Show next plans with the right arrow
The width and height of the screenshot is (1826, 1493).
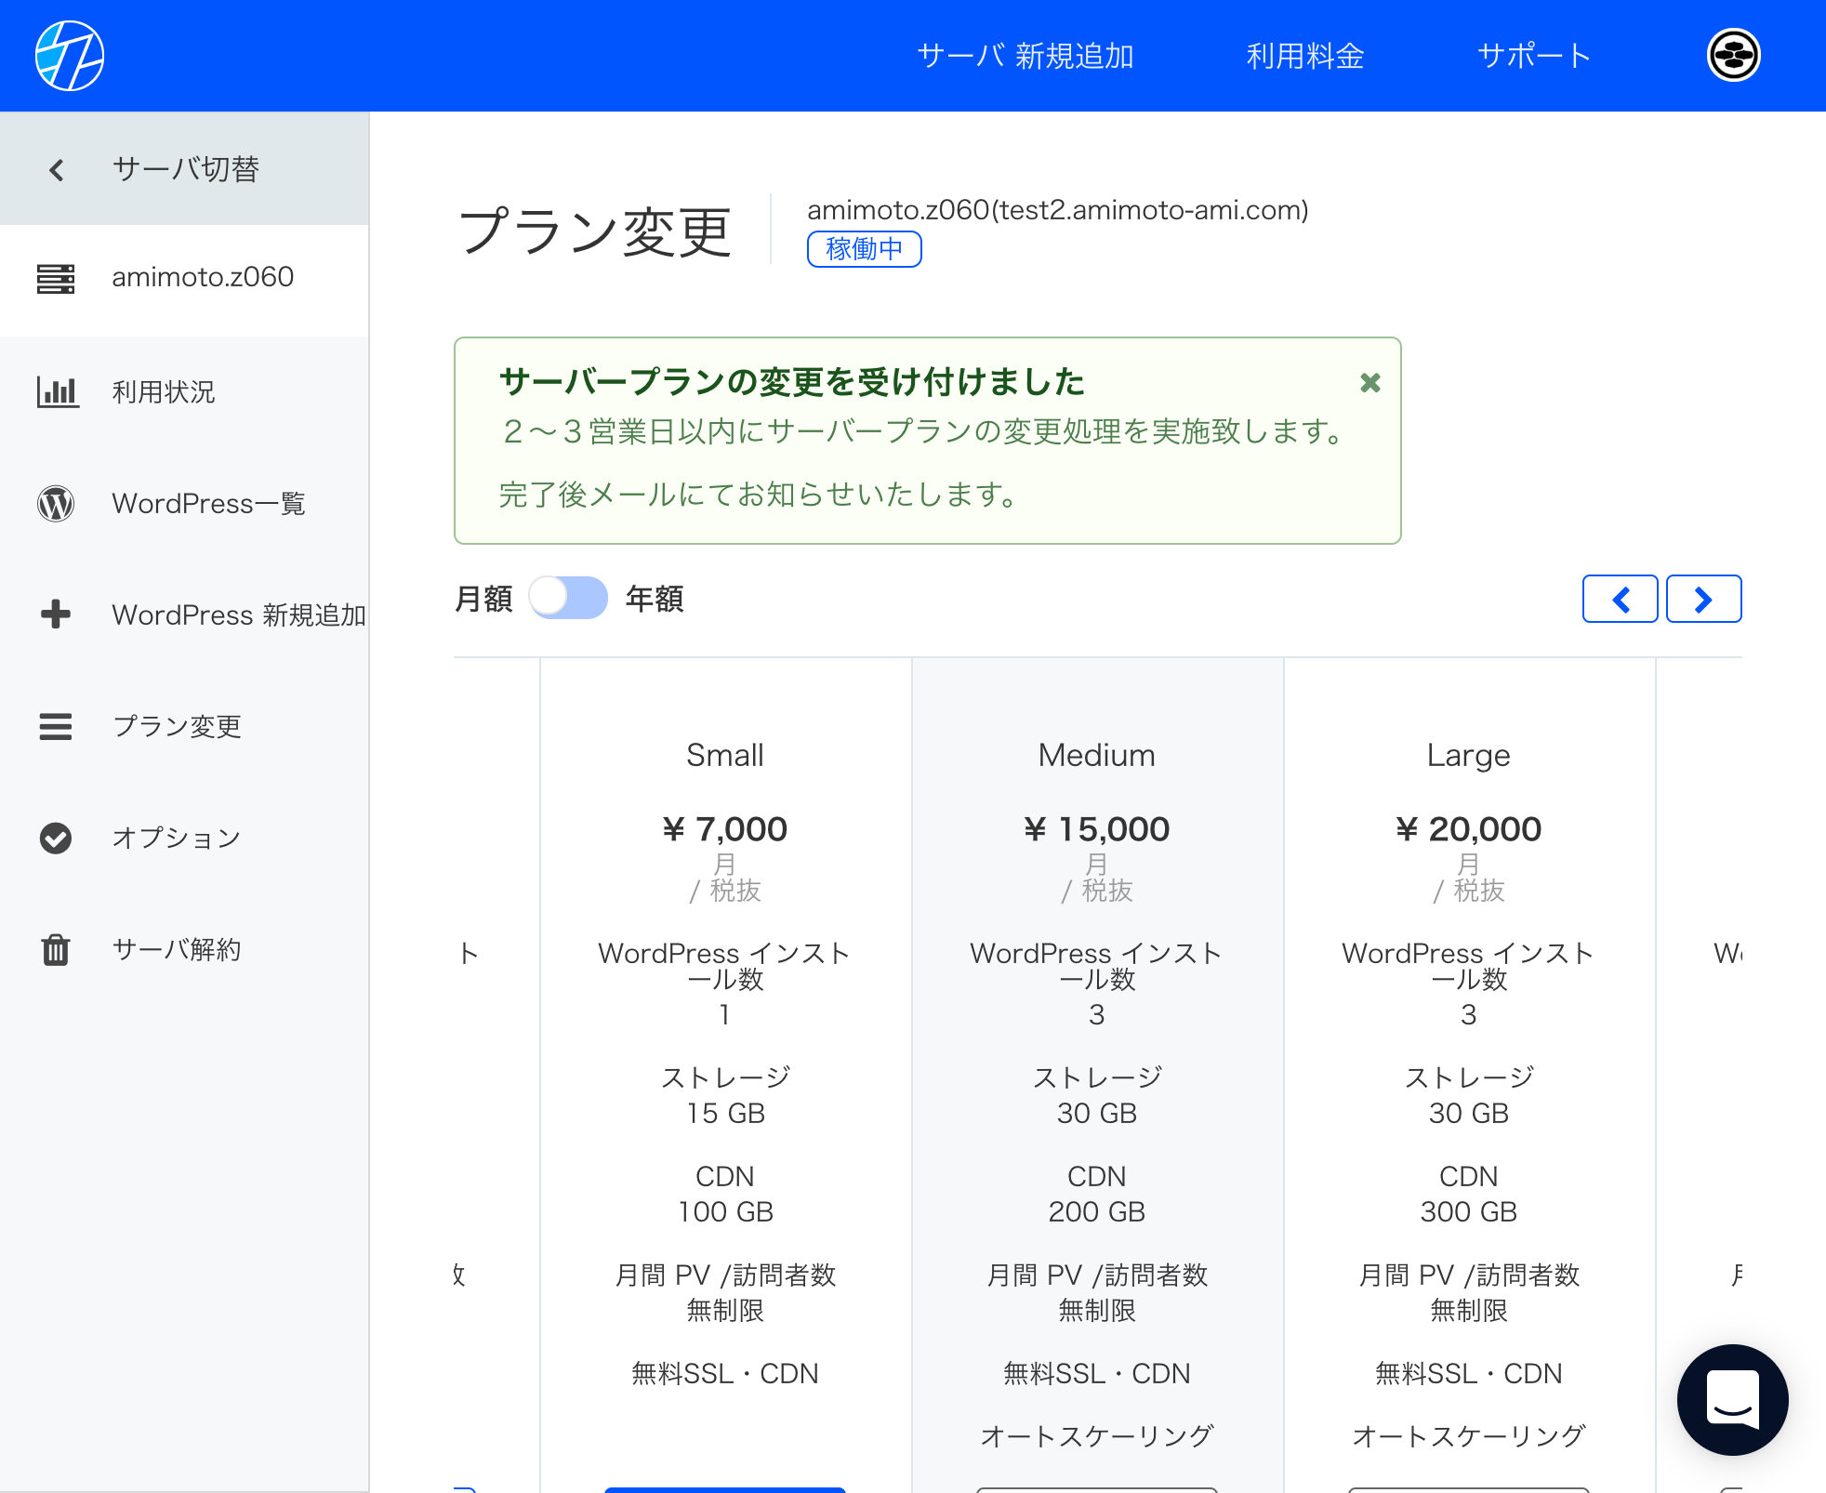[x=1703, y=599]
